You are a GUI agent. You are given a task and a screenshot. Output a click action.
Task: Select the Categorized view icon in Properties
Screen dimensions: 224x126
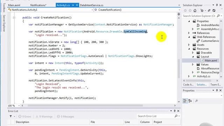coord(185,101)
